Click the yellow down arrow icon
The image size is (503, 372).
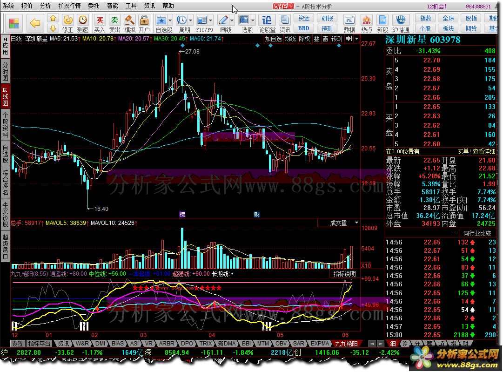[x=53, y=28]
